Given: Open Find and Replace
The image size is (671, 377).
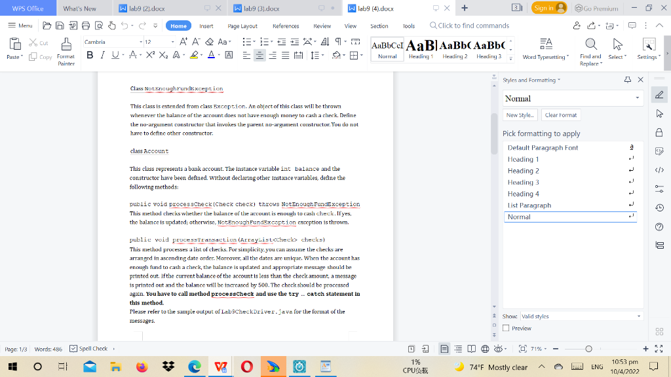Looking at the screenshot, I should click(x=590, y=51).
